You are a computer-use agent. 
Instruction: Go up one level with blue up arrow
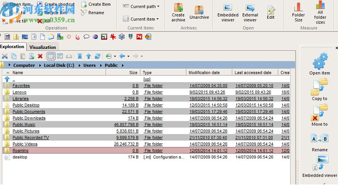point(88,57)
